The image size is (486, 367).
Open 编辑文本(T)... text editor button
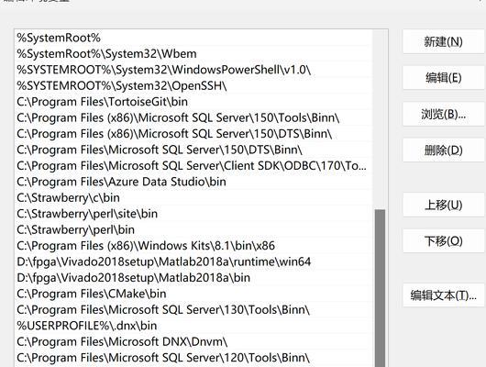(443, 295)
